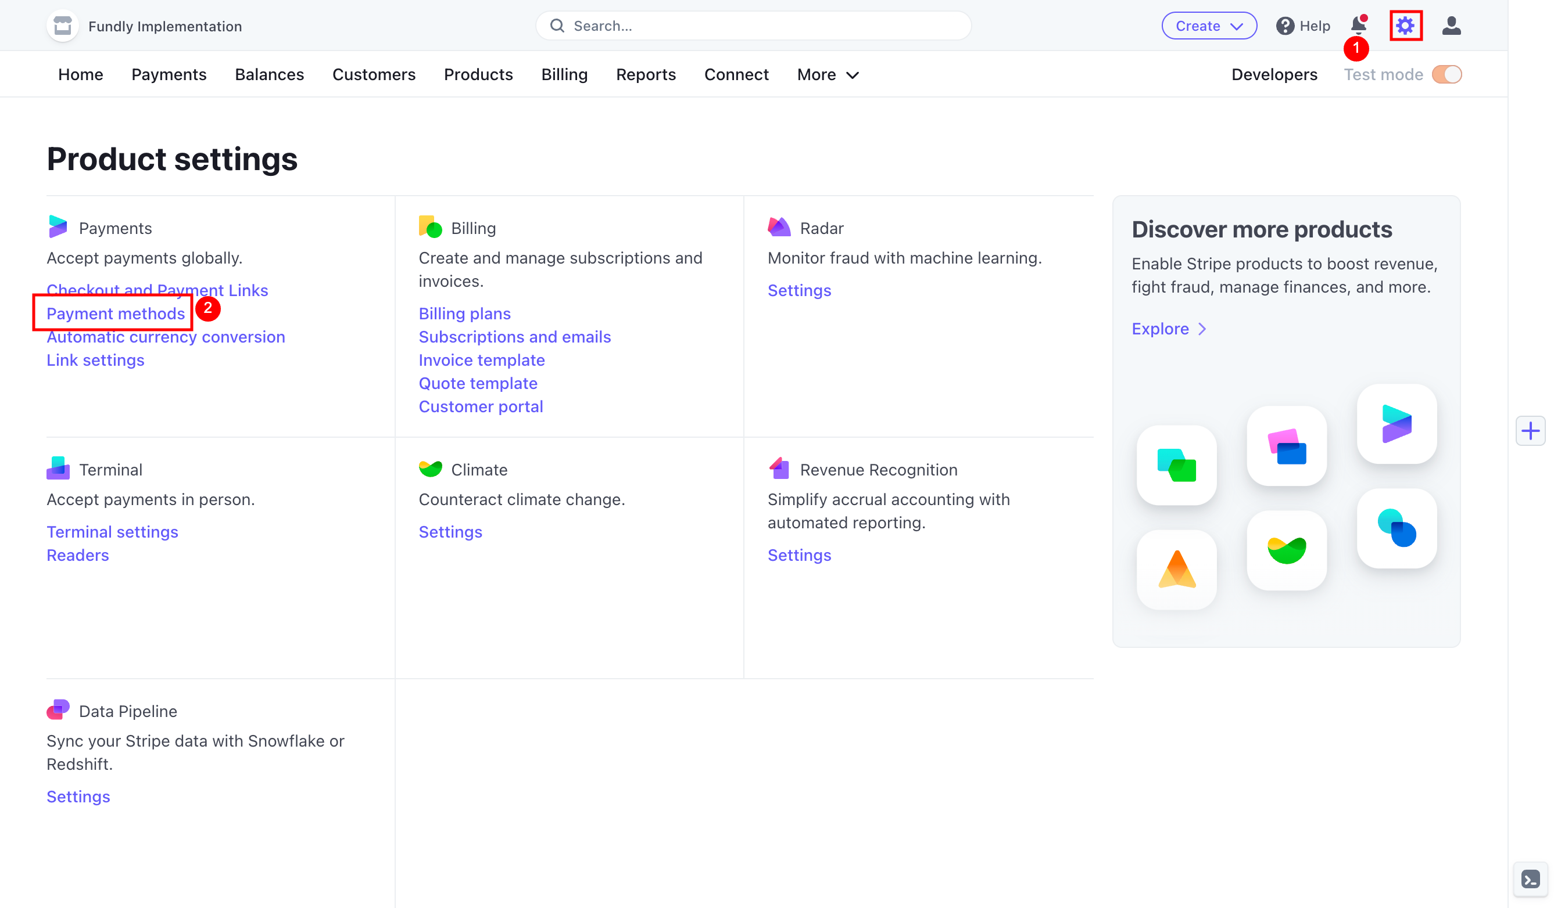The width and height of the screenshot is (1554, 908).
Task: Open Customer portal settings
Action: [481, 406]
